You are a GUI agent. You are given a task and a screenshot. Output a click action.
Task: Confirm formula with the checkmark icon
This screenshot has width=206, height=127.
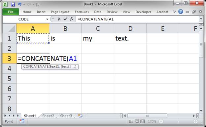65,19
